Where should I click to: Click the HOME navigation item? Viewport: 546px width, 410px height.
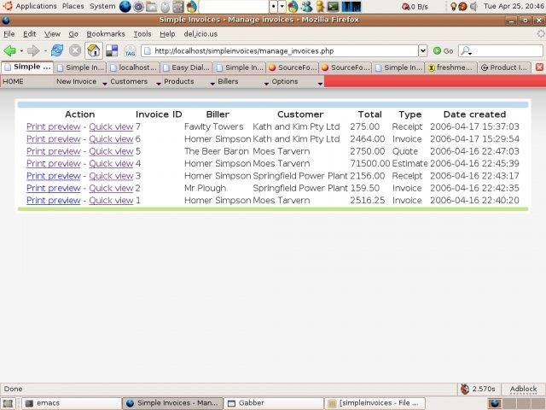point(14,82)
